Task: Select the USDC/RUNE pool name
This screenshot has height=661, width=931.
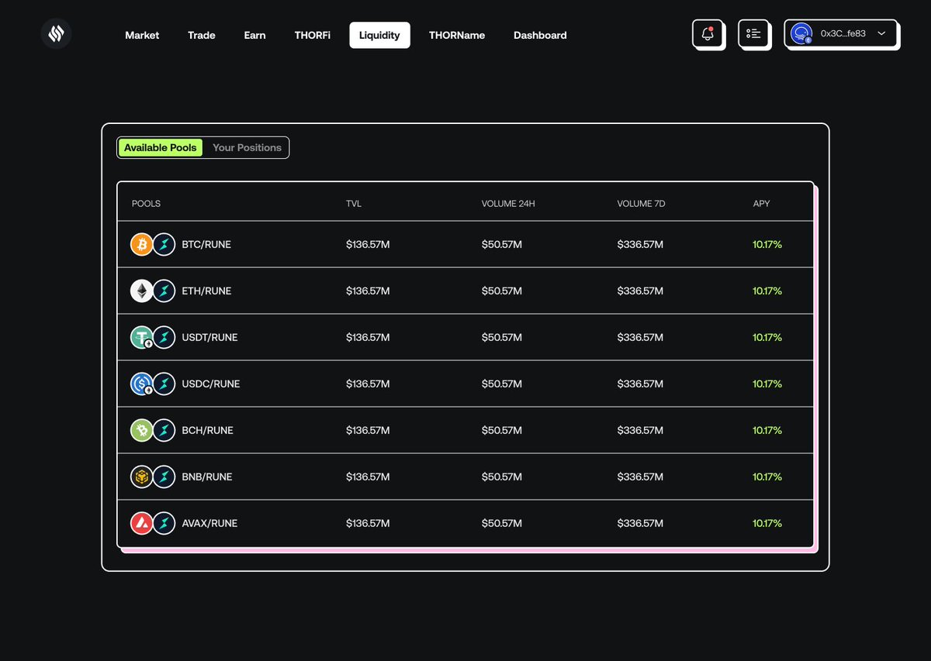Action: pyautogui.click(x=211, y=384)
